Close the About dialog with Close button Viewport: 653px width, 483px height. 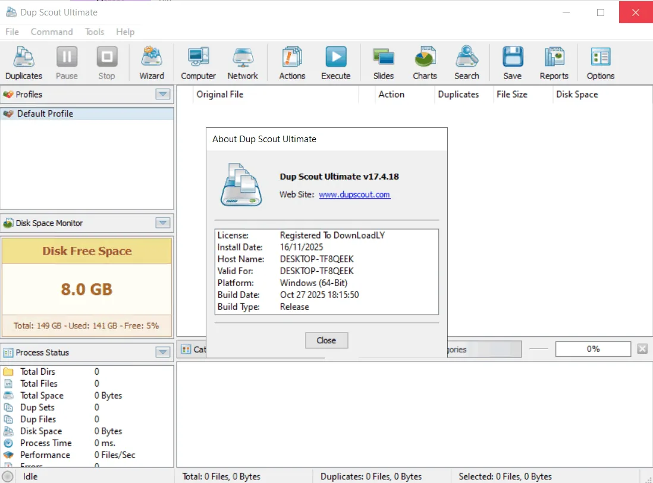326,340
